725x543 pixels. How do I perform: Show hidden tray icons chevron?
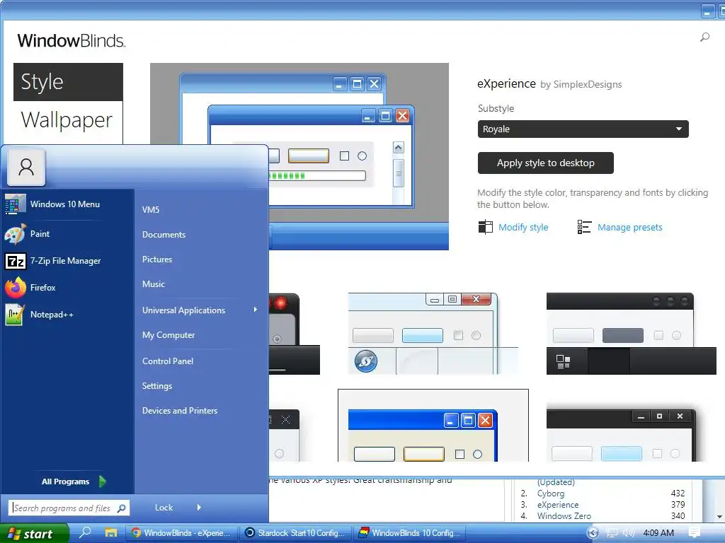pyautogui.click(x=593, y=533)
